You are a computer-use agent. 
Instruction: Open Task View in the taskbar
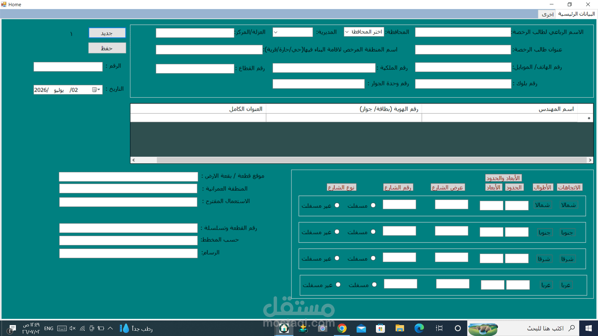coord(439,328)
